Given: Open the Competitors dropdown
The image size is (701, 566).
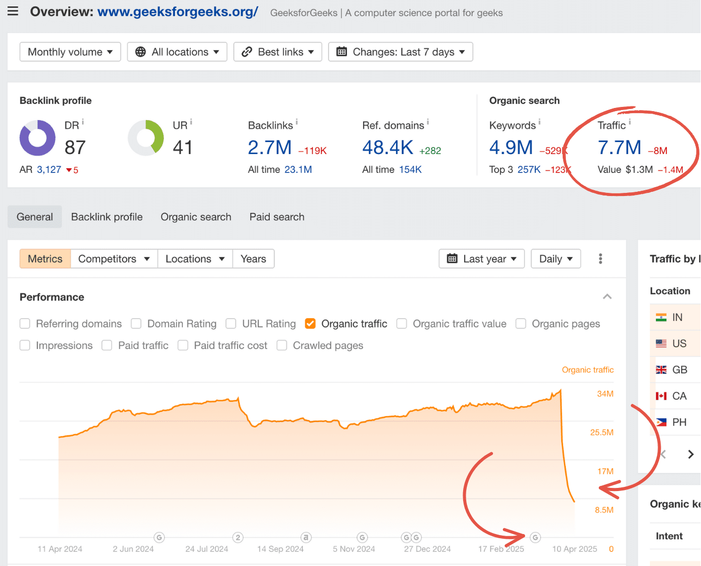Looking at the screenshot, I should (x=114, y=259).
